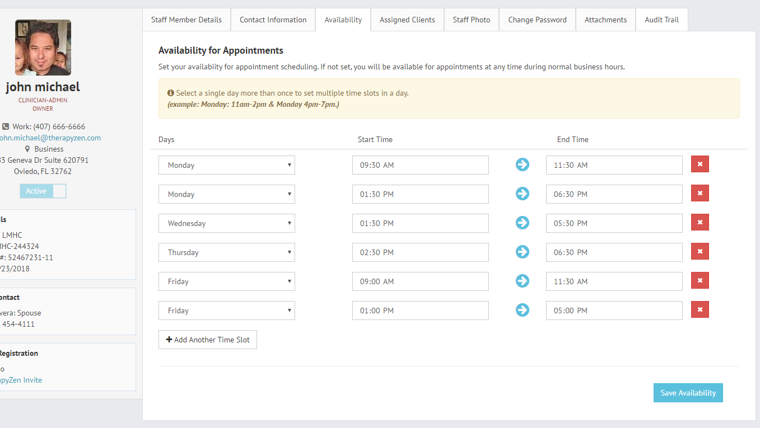Click the john michael name heading
Image resolution: width=760 pixels, height=428 pixels.
(x=43, y=87)
